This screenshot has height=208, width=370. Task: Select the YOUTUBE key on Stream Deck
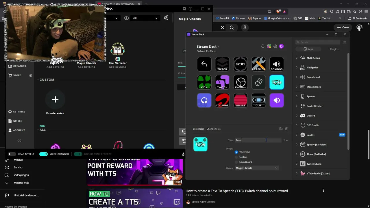point(222,100)
